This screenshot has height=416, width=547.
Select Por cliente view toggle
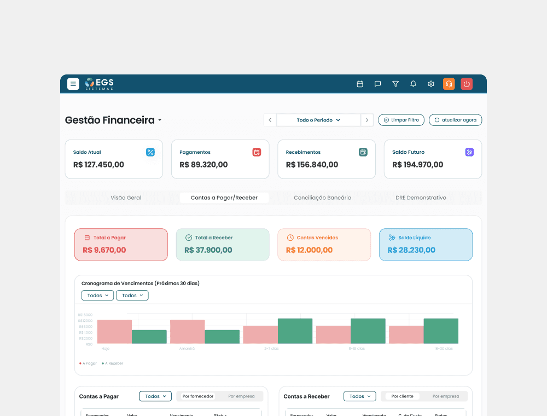[x=402, y=396]
